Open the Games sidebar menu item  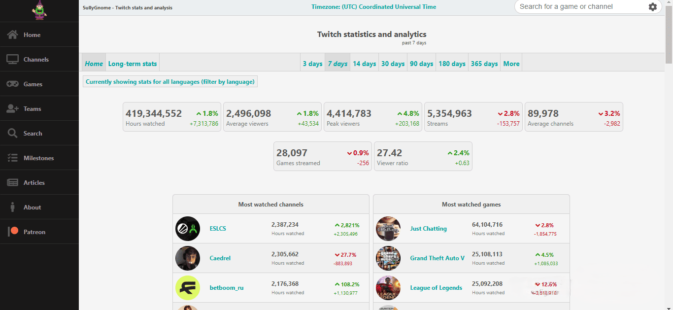click(39, 84)
